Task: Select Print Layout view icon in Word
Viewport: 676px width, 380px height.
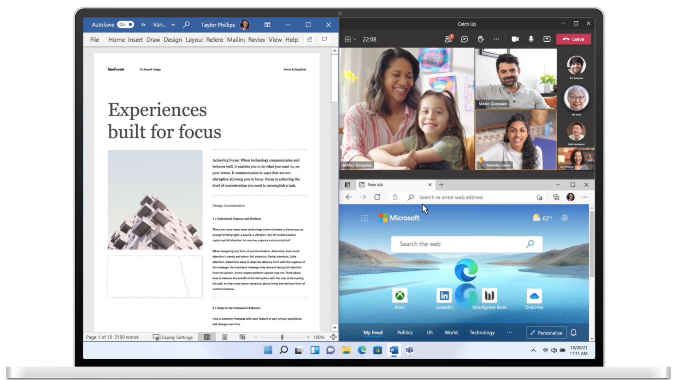Action: tap(225, 337)
